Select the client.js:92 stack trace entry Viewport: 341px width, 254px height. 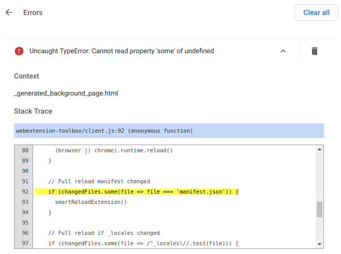click(x=169, y=131)
